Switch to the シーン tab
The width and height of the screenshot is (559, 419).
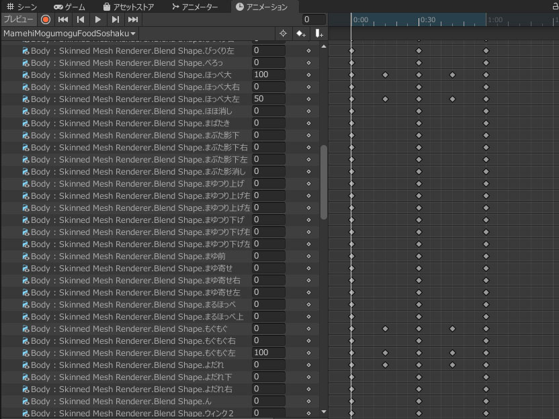tap(21, 7)
